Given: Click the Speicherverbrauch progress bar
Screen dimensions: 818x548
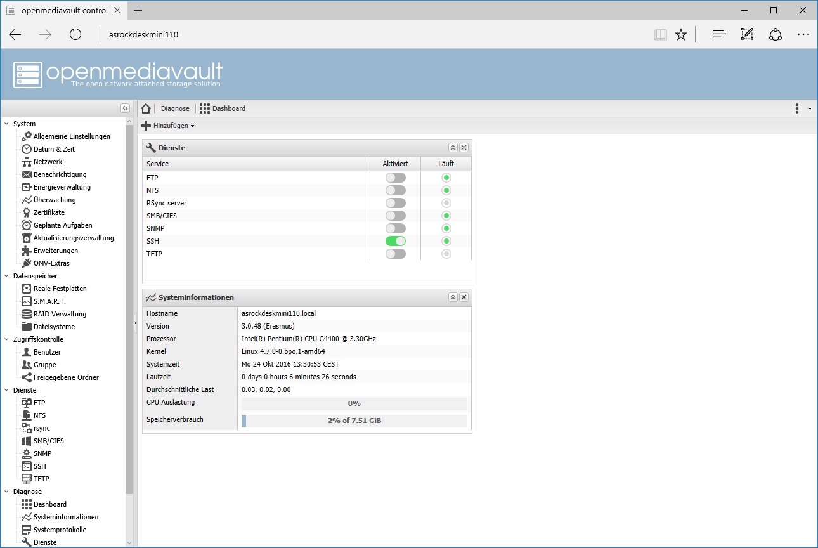Looking at the screenshot, I should click(354, 421).
